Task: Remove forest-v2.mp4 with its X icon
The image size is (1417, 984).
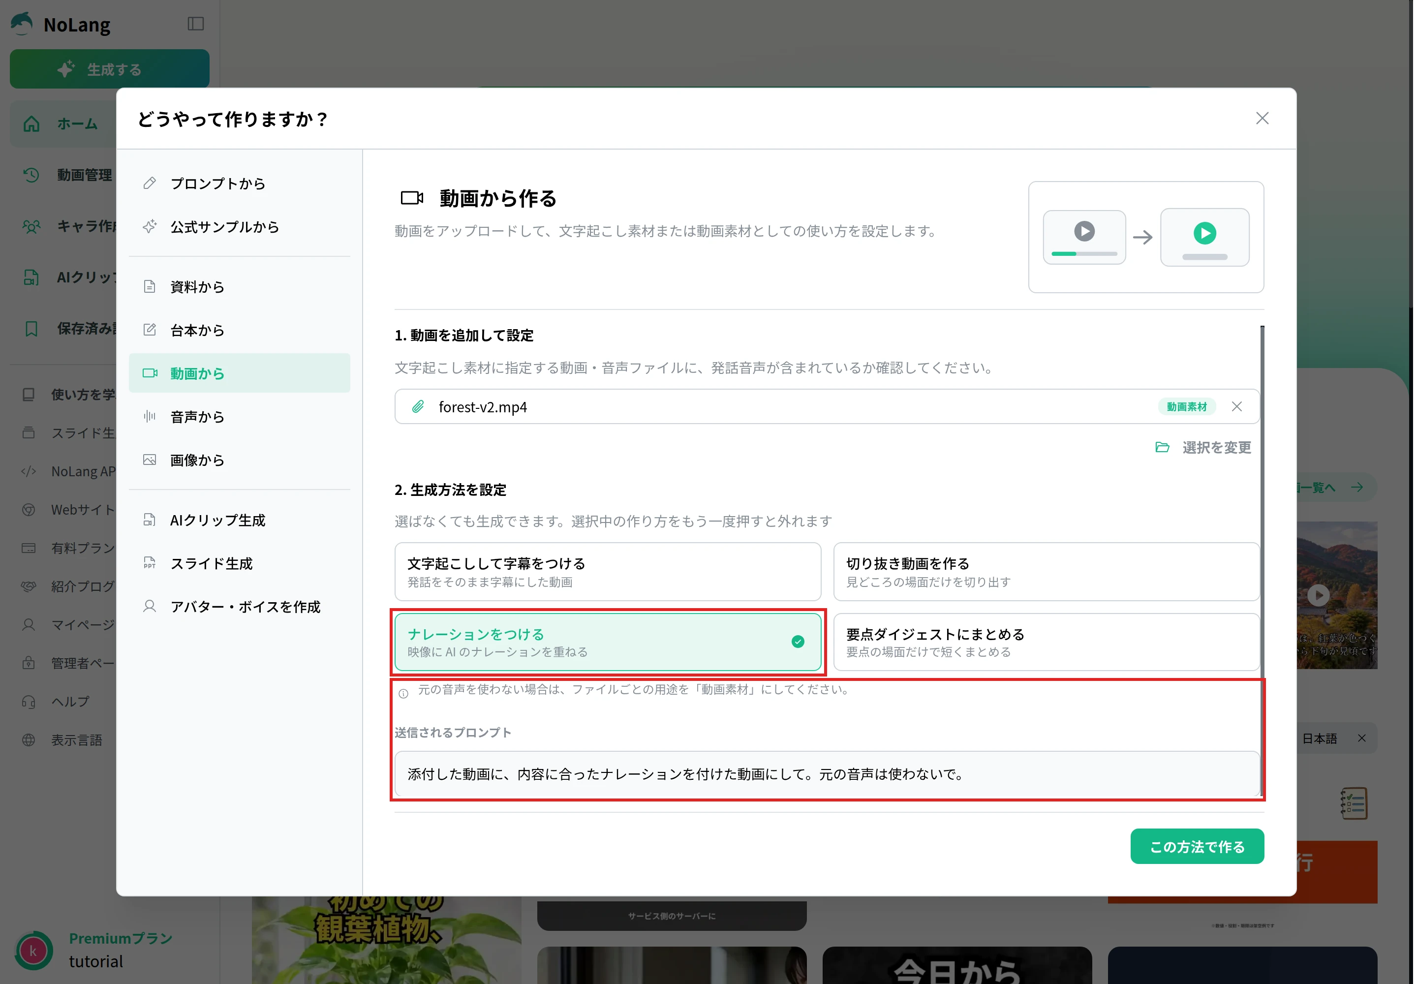Action: [x=1236, y=406]
